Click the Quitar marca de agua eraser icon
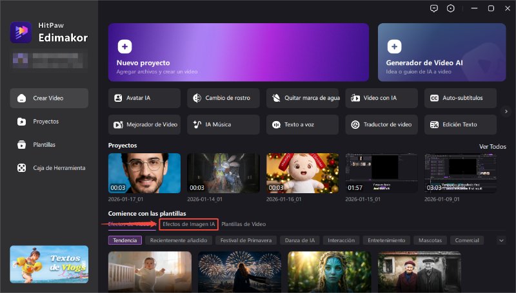 click(x=276, y=98)
